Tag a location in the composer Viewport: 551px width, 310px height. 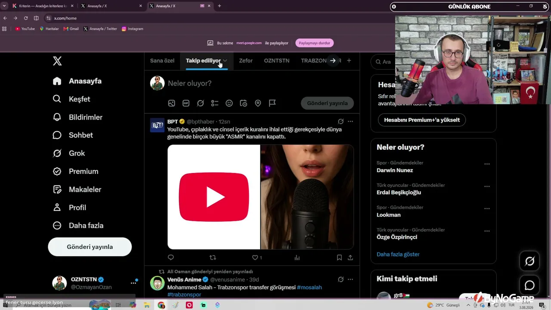258,103
